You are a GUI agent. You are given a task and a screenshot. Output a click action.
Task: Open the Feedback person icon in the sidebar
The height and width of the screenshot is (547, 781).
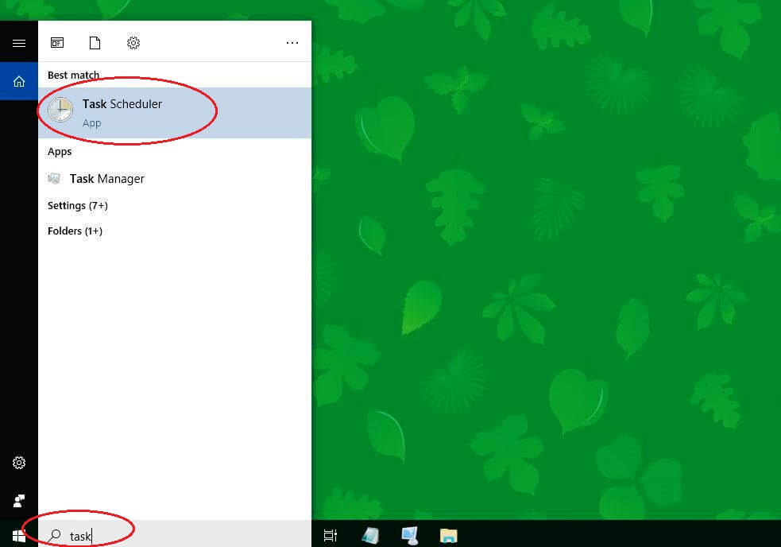[19, 501]
